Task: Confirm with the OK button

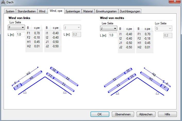Action: 100,114
